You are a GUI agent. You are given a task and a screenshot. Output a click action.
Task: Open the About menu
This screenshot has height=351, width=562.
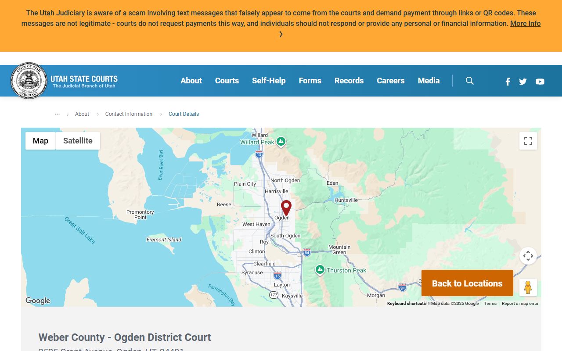click(191, 81)
